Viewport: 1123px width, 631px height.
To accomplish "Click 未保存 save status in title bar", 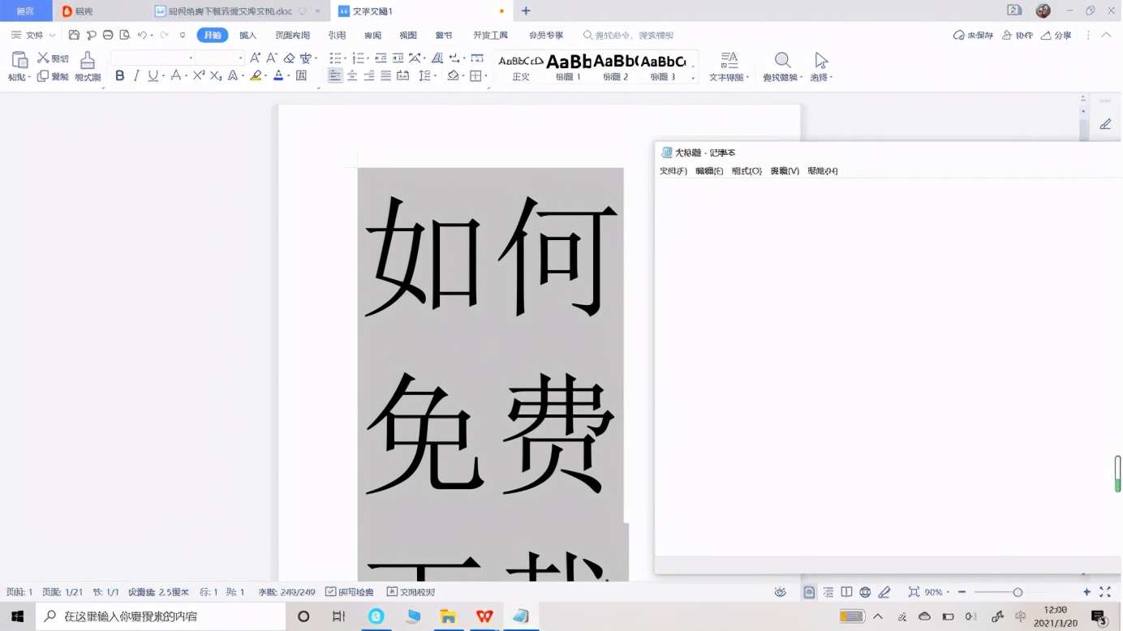I will point(974,35).
